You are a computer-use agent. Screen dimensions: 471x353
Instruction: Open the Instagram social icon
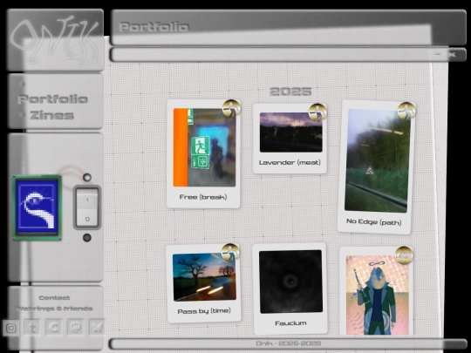click(x=11, y=328)
